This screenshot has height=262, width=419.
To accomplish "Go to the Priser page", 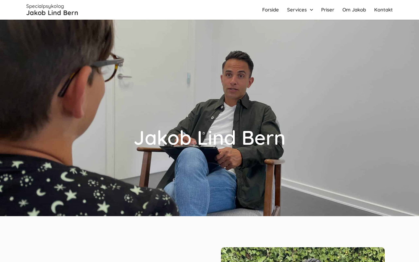I will (328, 10).
